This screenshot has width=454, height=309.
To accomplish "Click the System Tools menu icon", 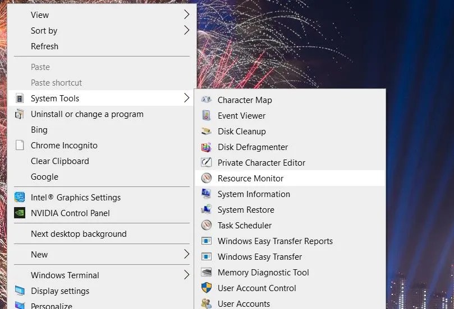I will (20, 99).
